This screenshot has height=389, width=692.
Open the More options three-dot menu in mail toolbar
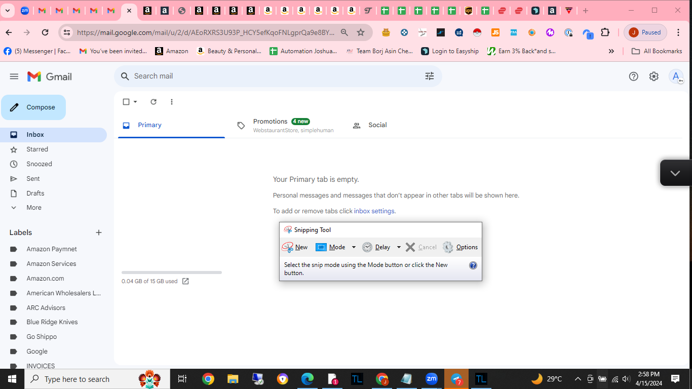172,102
